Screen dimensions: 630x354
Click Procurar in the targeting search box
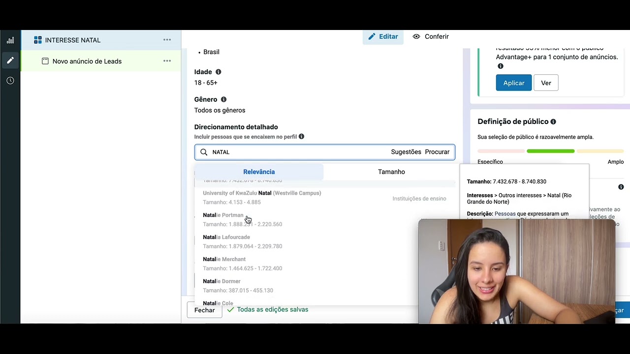(437, 152)
